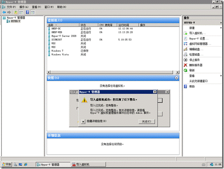The height and width of the screenshot is (169, 224).
Task: Open the 文件(F) menu
Action: point(11,7)
